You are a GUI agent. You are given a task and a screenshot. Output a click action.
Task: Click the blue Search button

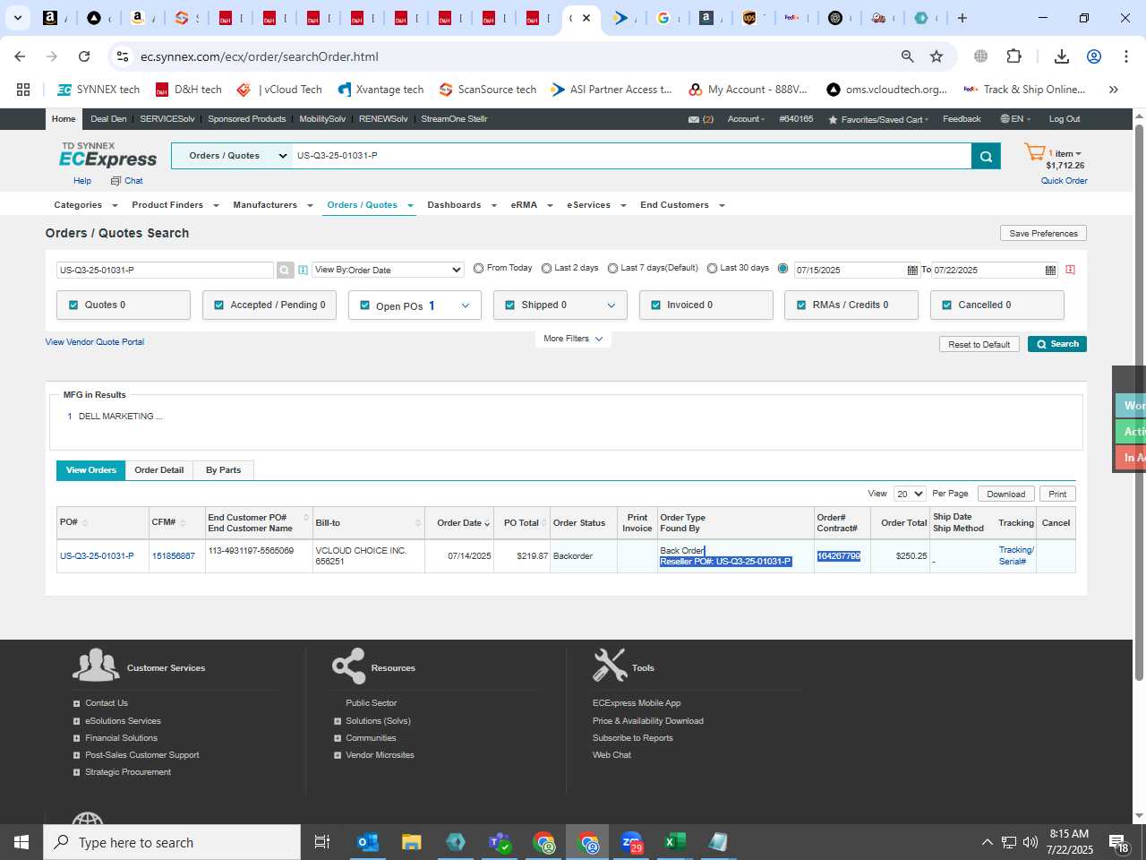pyautogui.click(x=1057, y=344)
